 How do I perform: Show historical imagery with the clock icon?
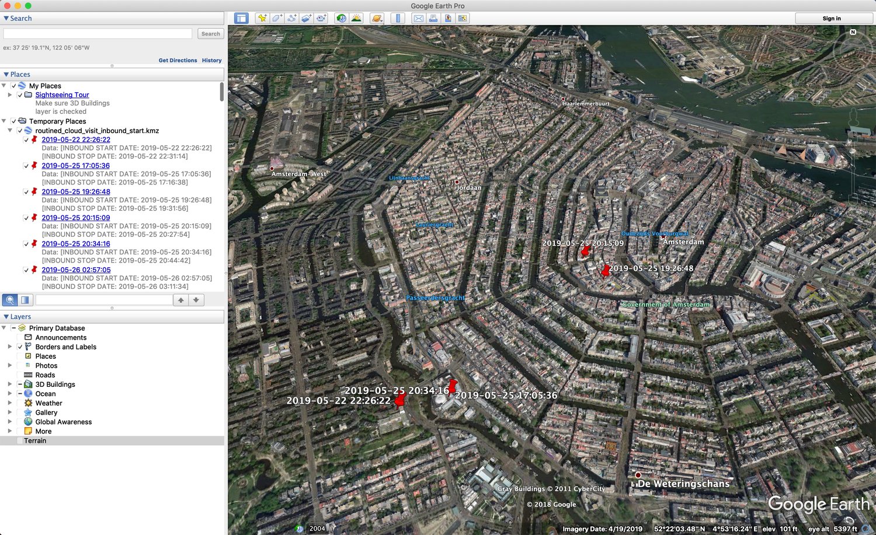tap(341, 18)
